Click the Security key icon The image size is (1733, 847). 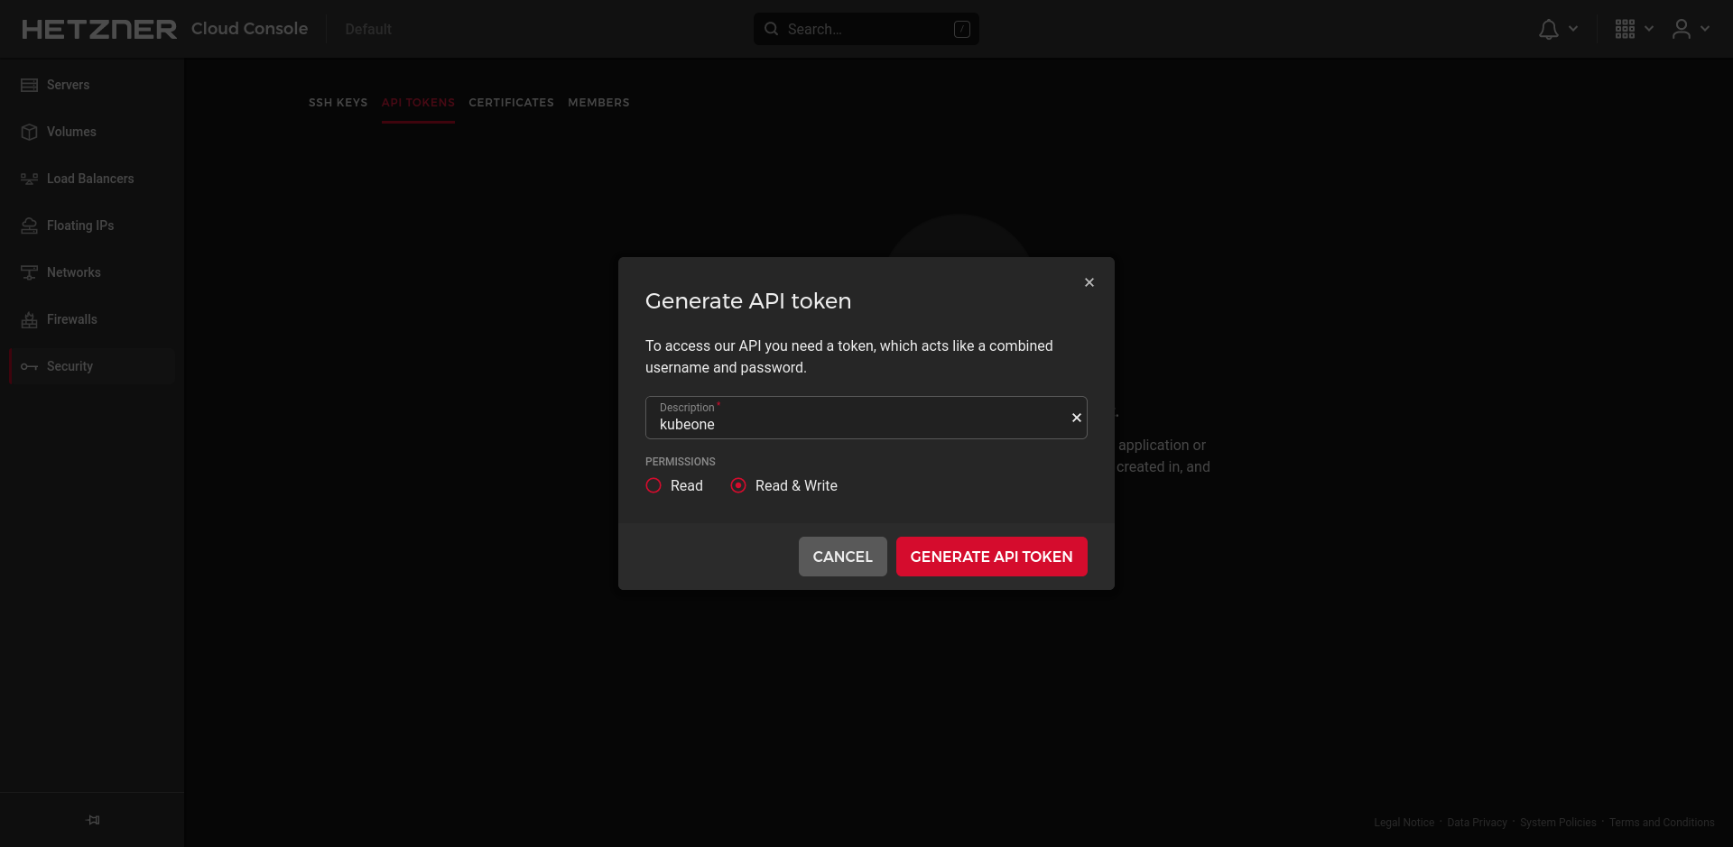tap(29, 366)
